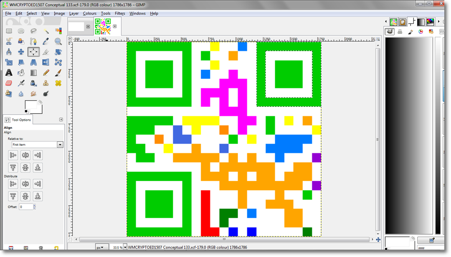
Task: Distribute horizontal centres of targets
Action: [x=25, y=184]
